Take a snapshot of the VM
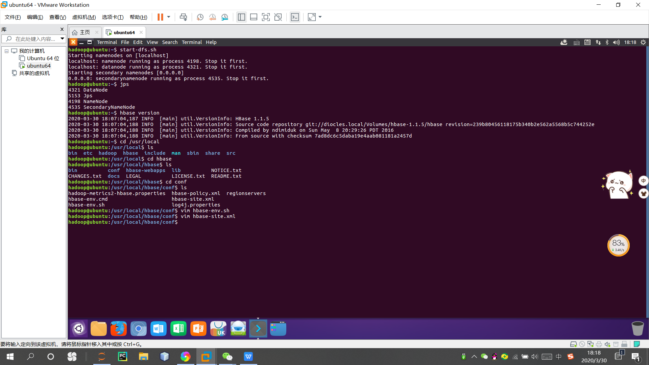The image size is (649, 365). 200,17
